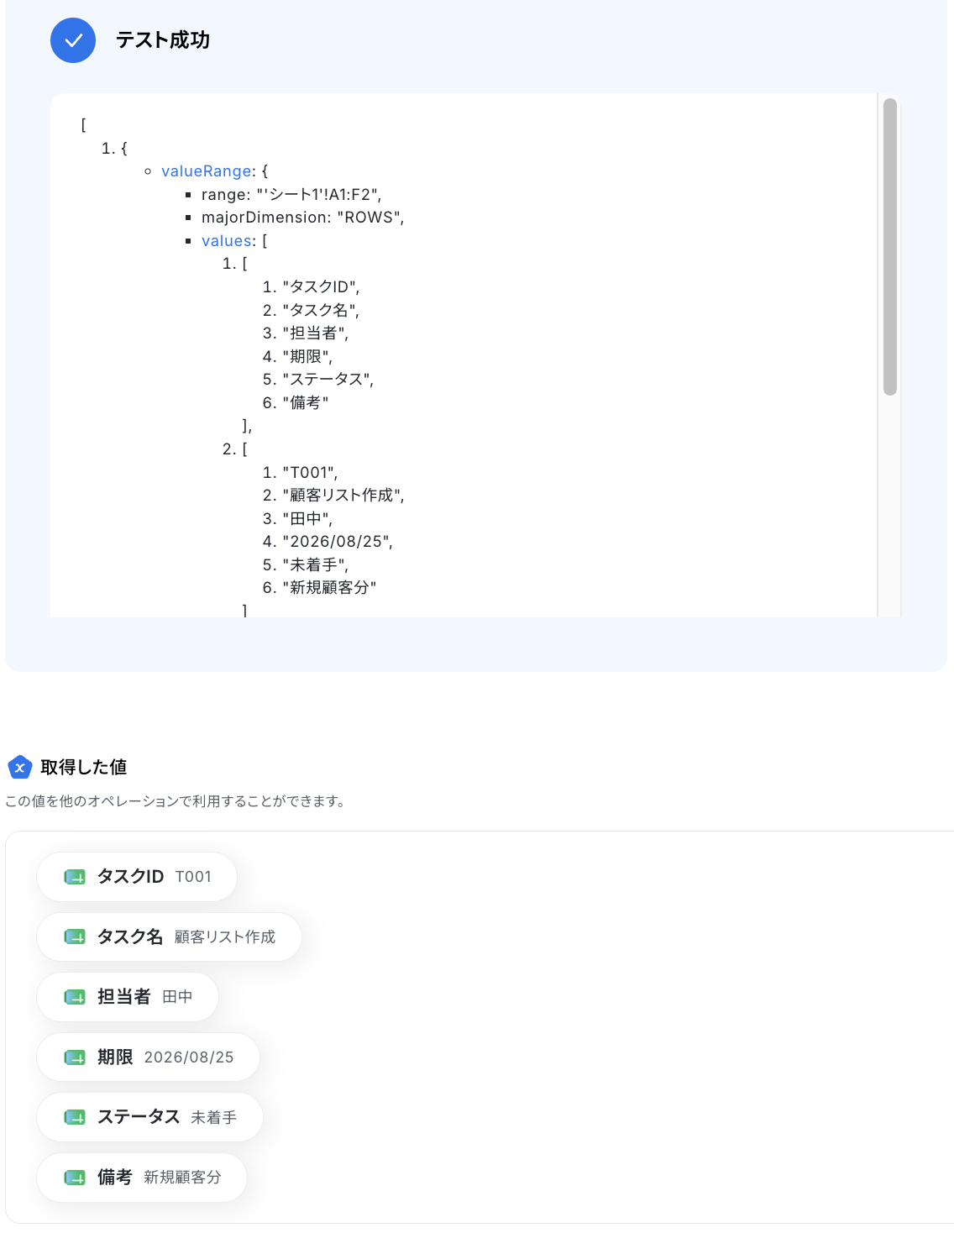Click the range 'シート1'!A1:F2 line

click(x=291, y=195)
